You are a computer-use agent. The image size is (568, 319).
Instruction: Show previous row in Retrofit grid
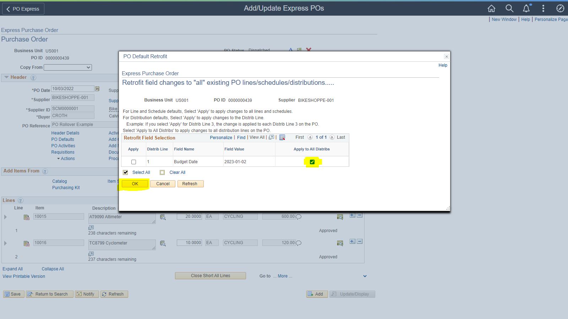pos(310,137)
